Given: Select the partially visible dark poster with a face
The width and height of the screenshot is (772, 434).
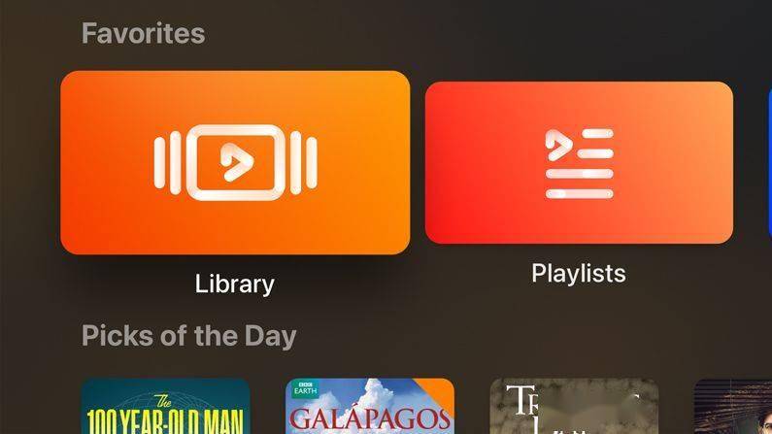Looking at the screenshot, I should [733, 406].
